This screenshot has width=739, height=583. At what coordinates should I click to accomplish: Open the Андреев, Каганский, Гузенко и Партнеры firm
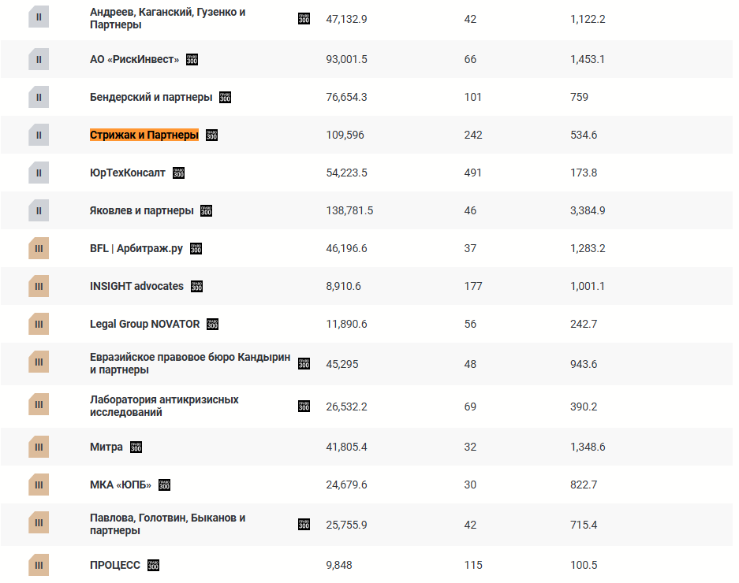[168, 18]
